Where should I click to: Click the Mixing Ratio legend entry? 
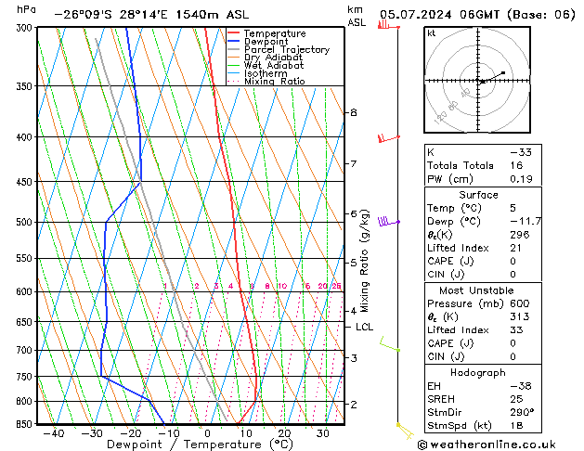[x=266, y=81]
